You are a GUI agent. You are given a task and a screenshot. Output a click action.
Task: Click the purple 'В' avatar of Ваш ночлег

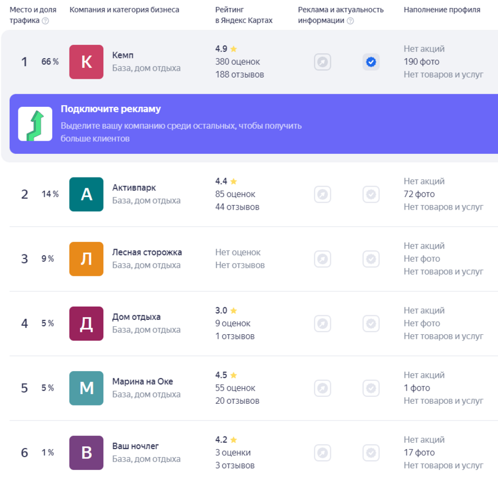pyautogui.click(x=86, y=453)
